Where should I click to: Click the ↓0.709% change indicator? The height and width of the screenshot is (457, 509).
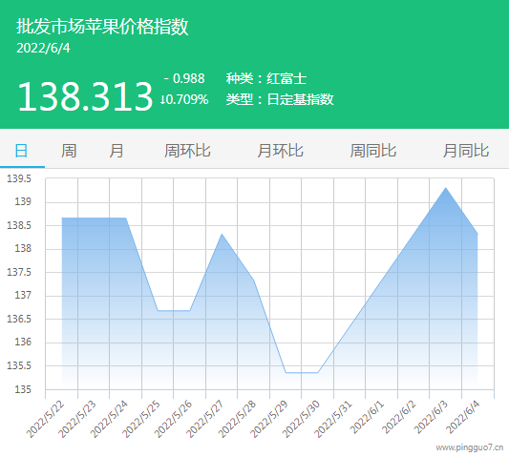point(184,99)
